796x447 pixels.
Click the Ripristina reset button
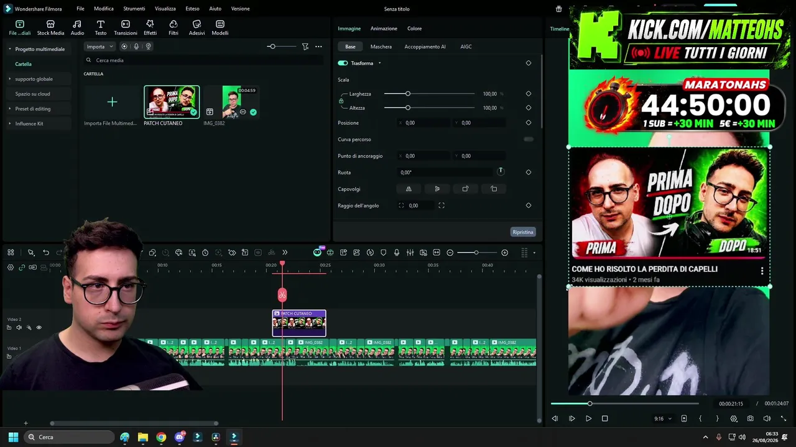(523, 232)
